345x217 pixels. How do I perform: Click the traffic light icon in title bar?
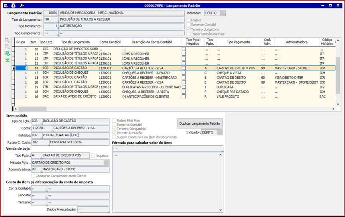tap(13, 6)
